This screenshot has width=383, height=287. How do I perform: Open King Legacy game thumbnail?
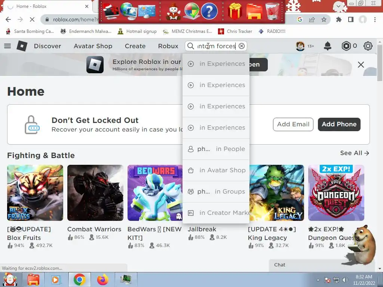277,193
